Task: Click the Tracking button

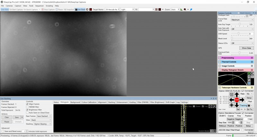Action: coord(244,106)
